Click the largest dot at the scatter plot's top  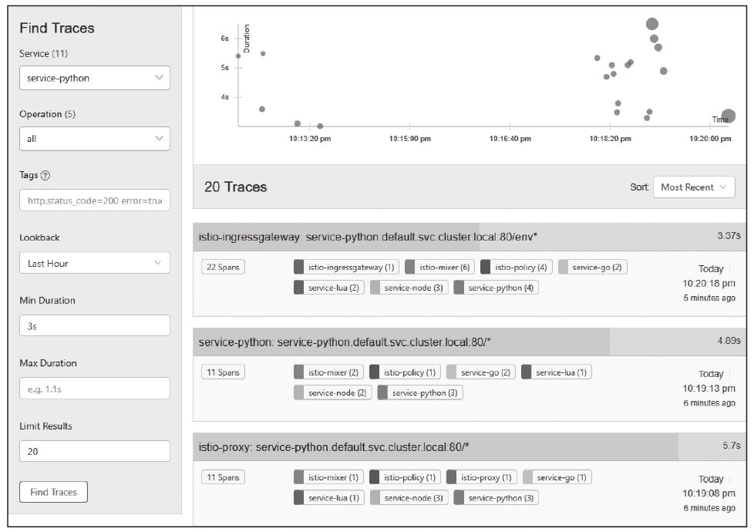pos(652,24)
